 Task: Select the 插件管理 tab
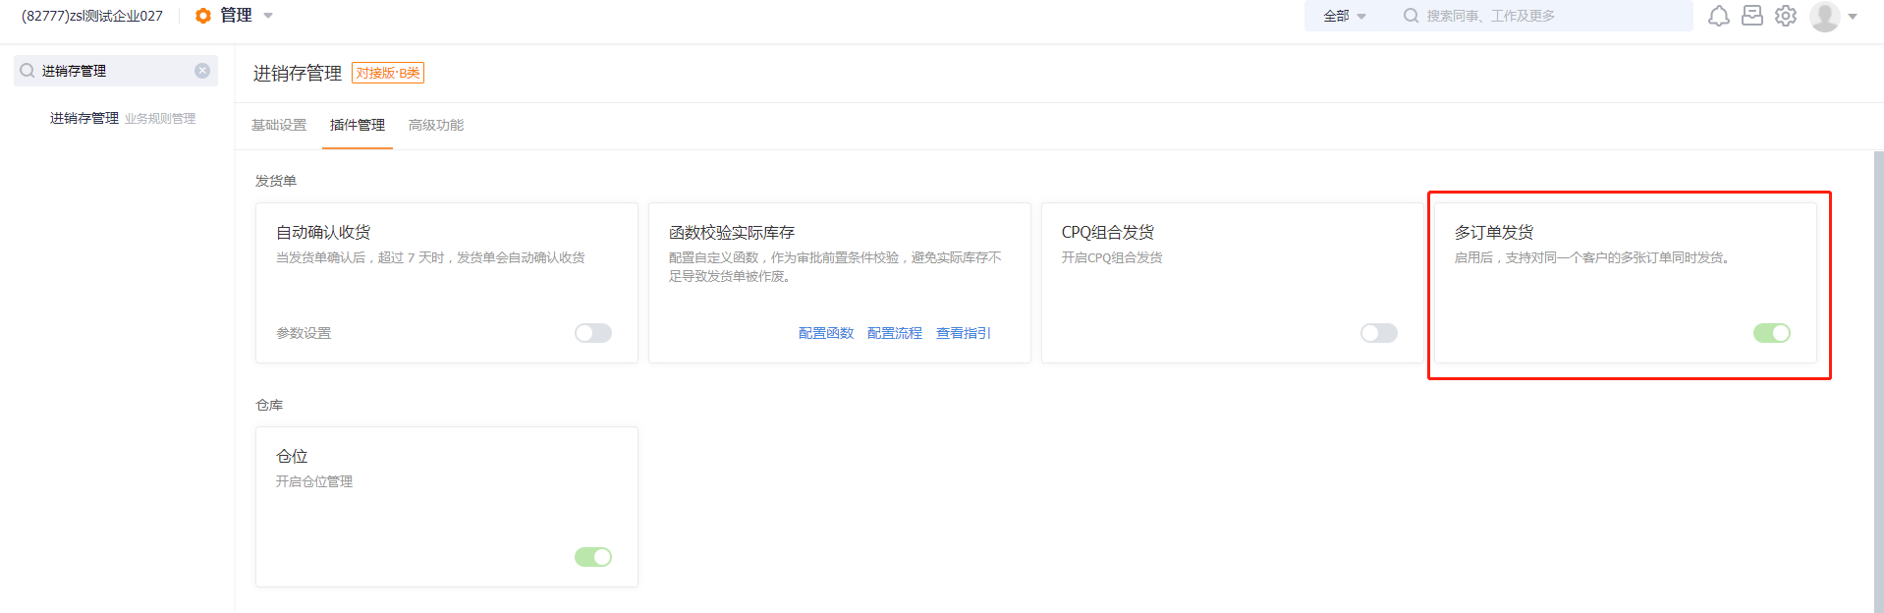click(358, 125)
